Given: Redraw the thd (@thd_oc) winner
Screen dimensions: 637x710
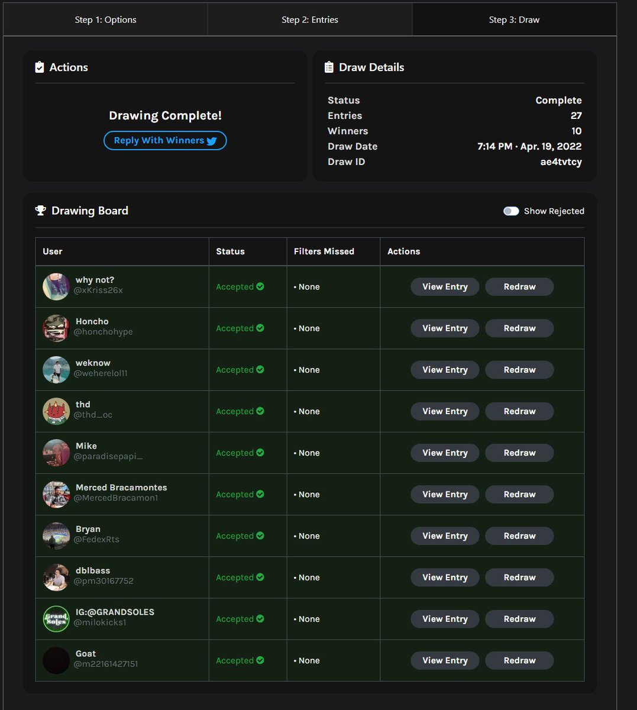Looking at the screenshot, I should [x=519, y=411].
